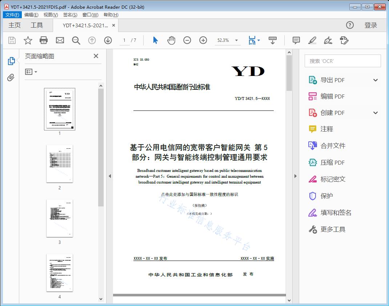Image resolution: width=389 pixels, height=306 pixels.
Task: Pick the Highlight text marker icon
Action: [313, 40]
